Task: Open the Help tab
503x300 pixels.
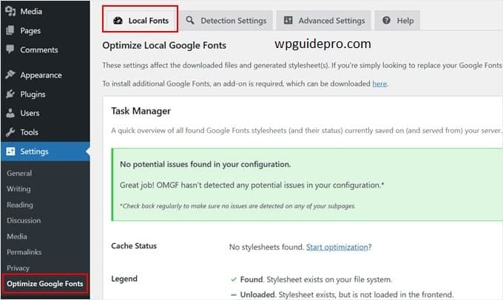Action: [x=397, y=21]
